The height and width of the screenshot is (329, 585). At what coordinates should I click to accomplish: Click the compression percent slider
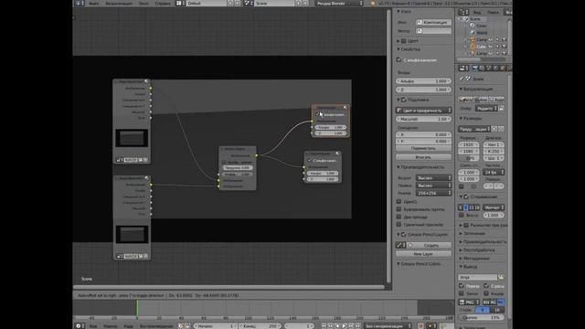point(482,317)
